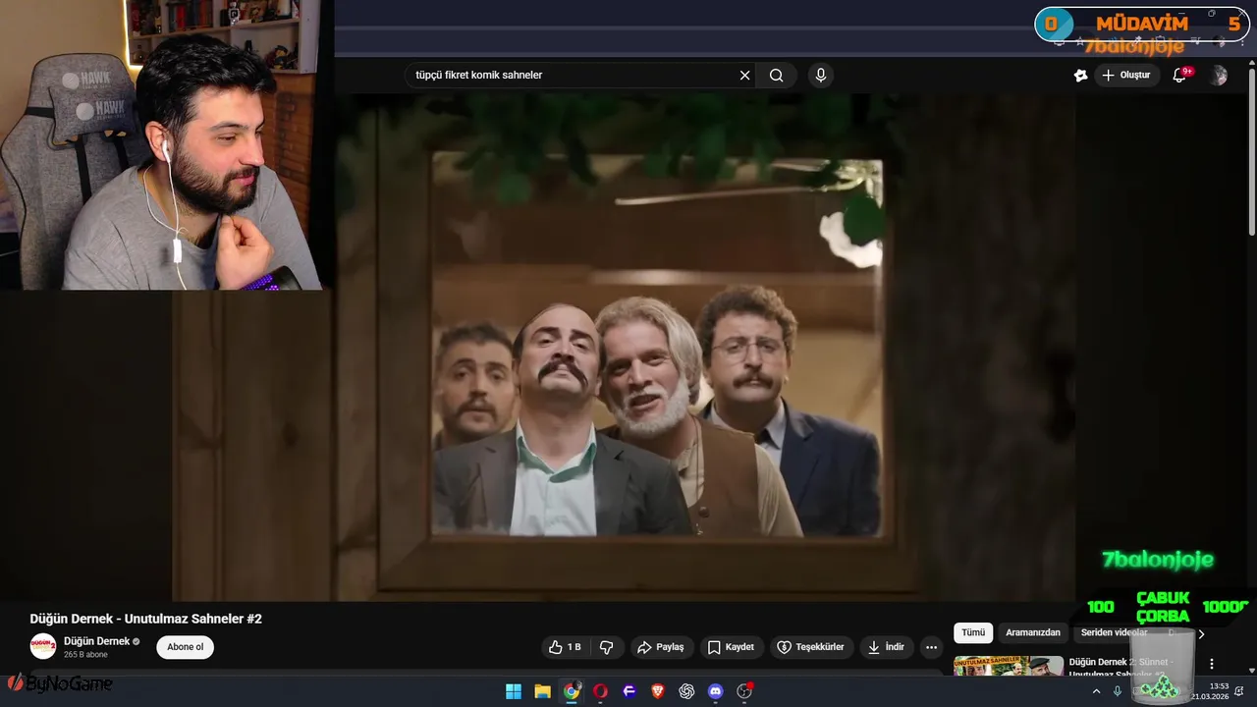Open more actions three-dot menu
1257x707 pixels.
point(931,647)
